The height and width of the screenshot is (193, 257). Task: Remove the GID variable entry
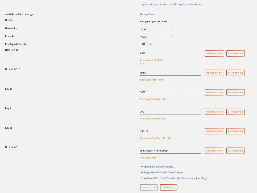coord(235,112)
